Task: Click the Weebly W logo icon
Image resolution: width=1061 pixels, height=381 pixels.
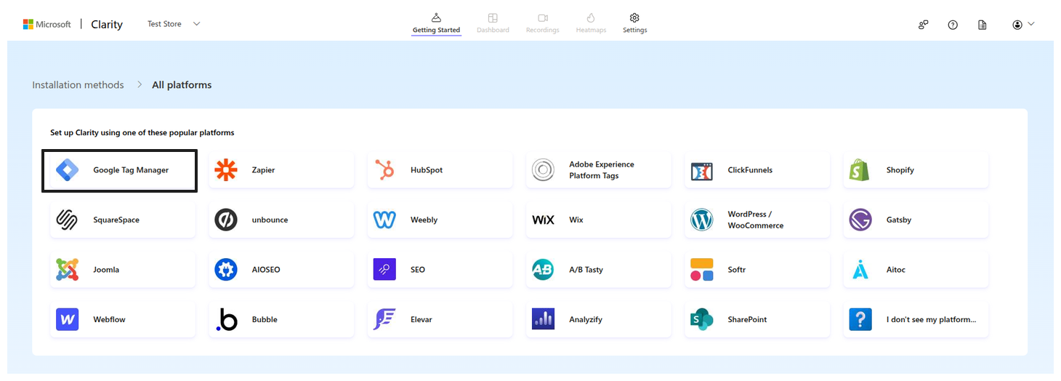Action: pyautogui.click(x=384, y=220)
